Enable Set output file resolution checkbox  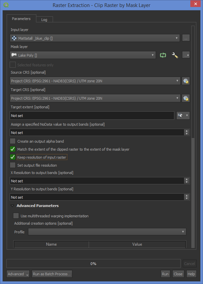(x=13, y=165)
